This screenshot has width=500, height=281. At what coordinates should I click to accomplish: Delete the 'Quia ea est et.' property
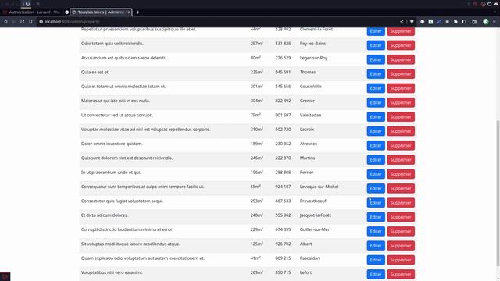401,74
